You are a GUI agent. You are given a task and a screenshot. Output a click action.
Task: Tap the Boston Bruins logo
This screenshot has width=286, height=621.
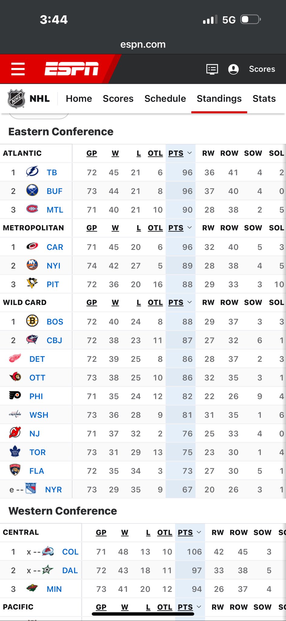coord(32,321)
